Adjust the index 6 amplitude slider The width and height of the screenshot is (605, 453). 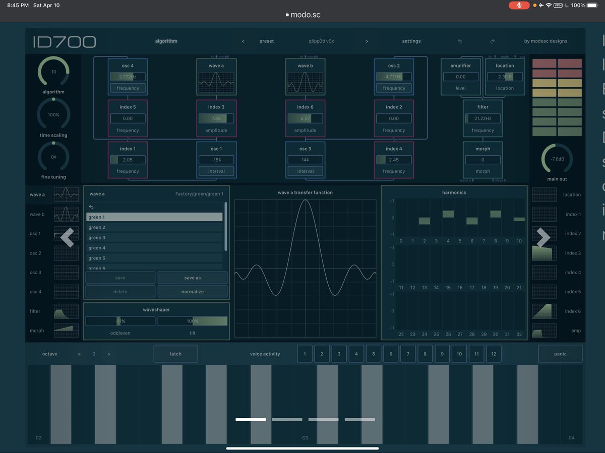click(x=305, y=118)
